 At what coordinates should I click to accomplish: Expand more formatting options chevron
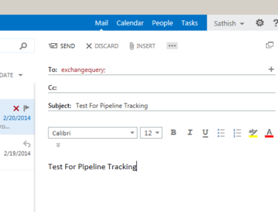click(58, 145)
